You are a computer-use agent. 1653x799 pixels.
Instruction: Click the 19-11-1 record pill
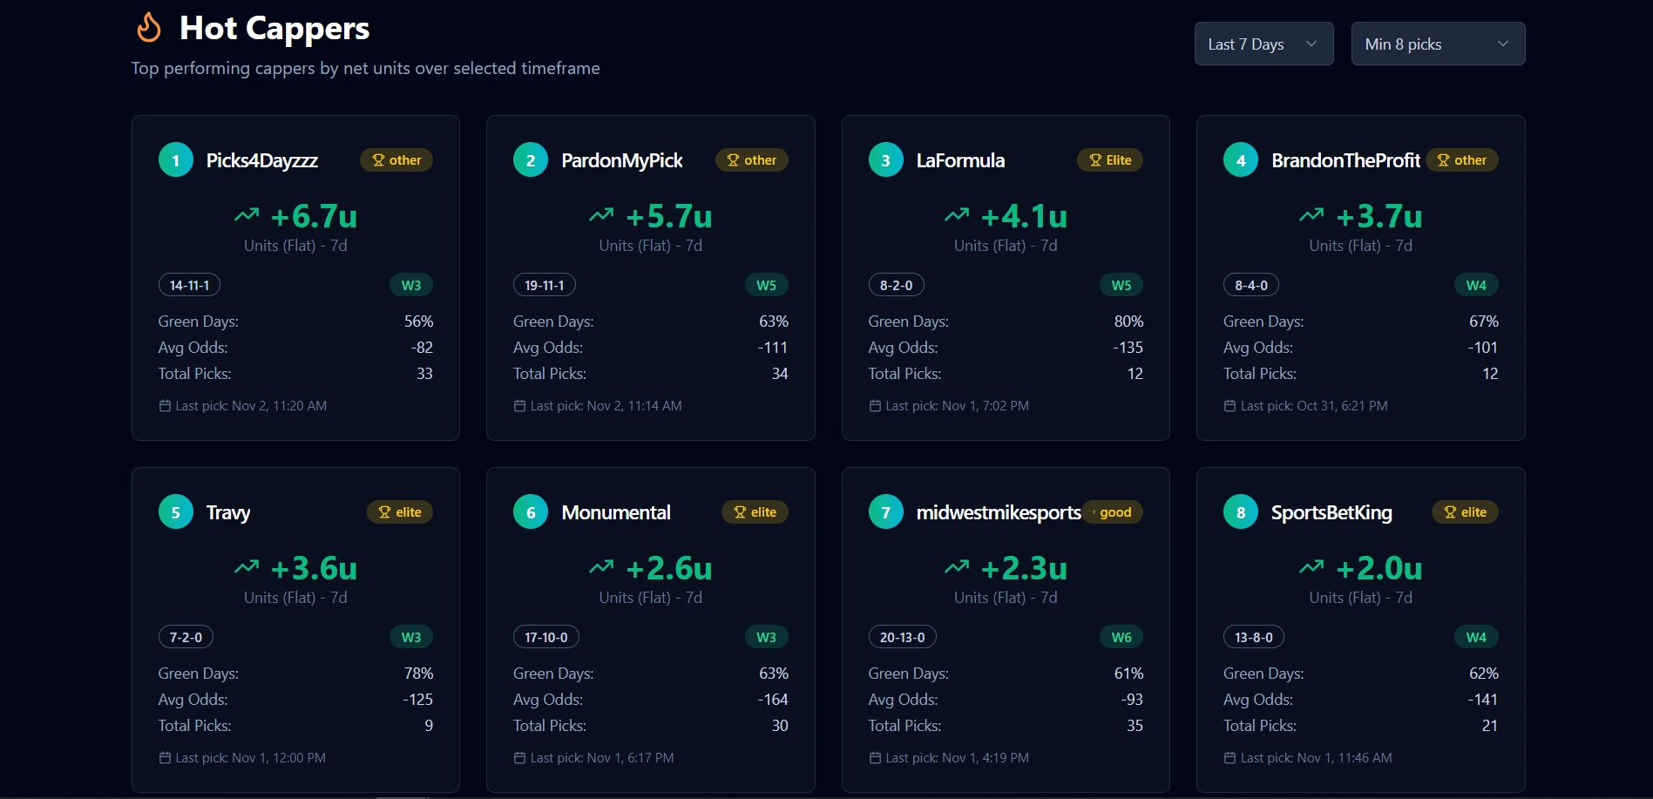pos(545,285)
